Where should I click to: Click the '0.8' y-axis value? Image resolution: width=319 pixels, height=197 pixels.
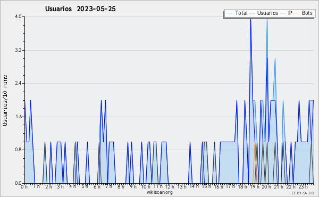(18, 150)
